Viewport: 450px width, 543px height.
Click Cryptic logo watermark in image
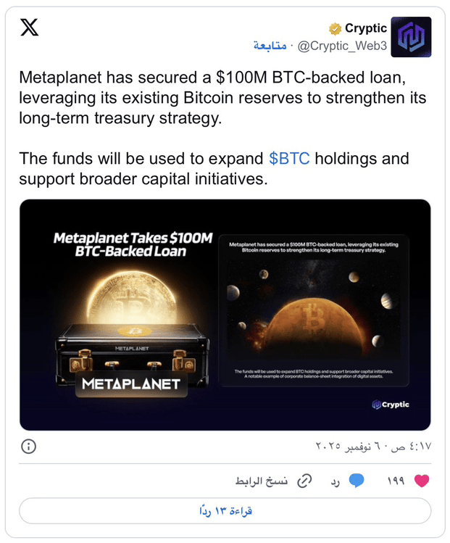coord(390,405)
